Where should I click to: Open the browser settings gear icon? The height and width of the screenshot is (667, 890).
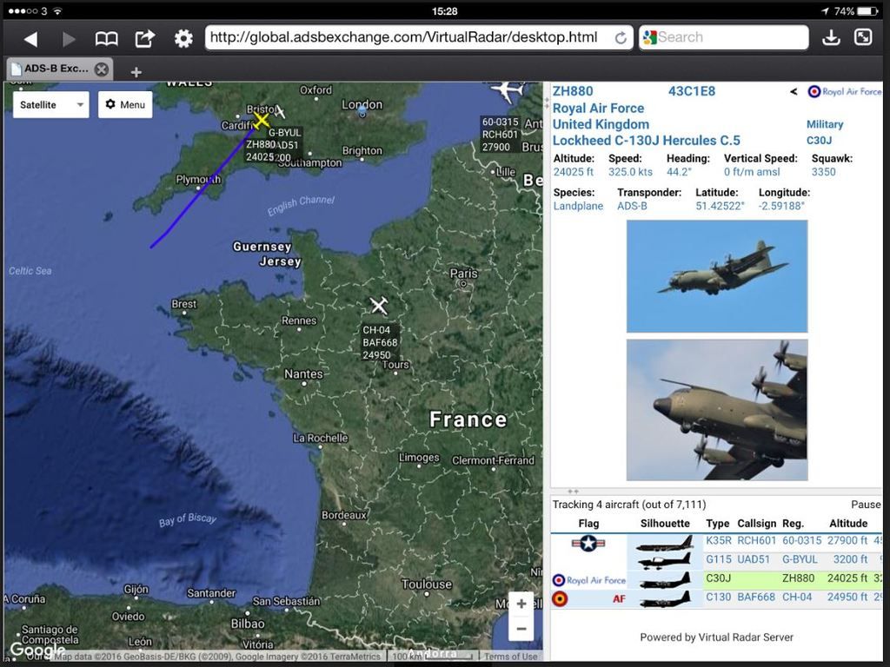pos(183,37)
